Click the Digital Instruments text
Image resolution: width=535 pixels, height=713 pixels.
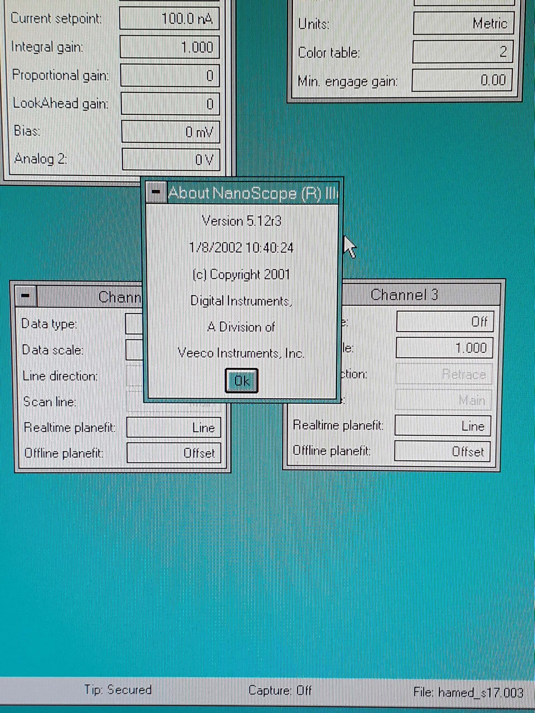click(241, 301)
